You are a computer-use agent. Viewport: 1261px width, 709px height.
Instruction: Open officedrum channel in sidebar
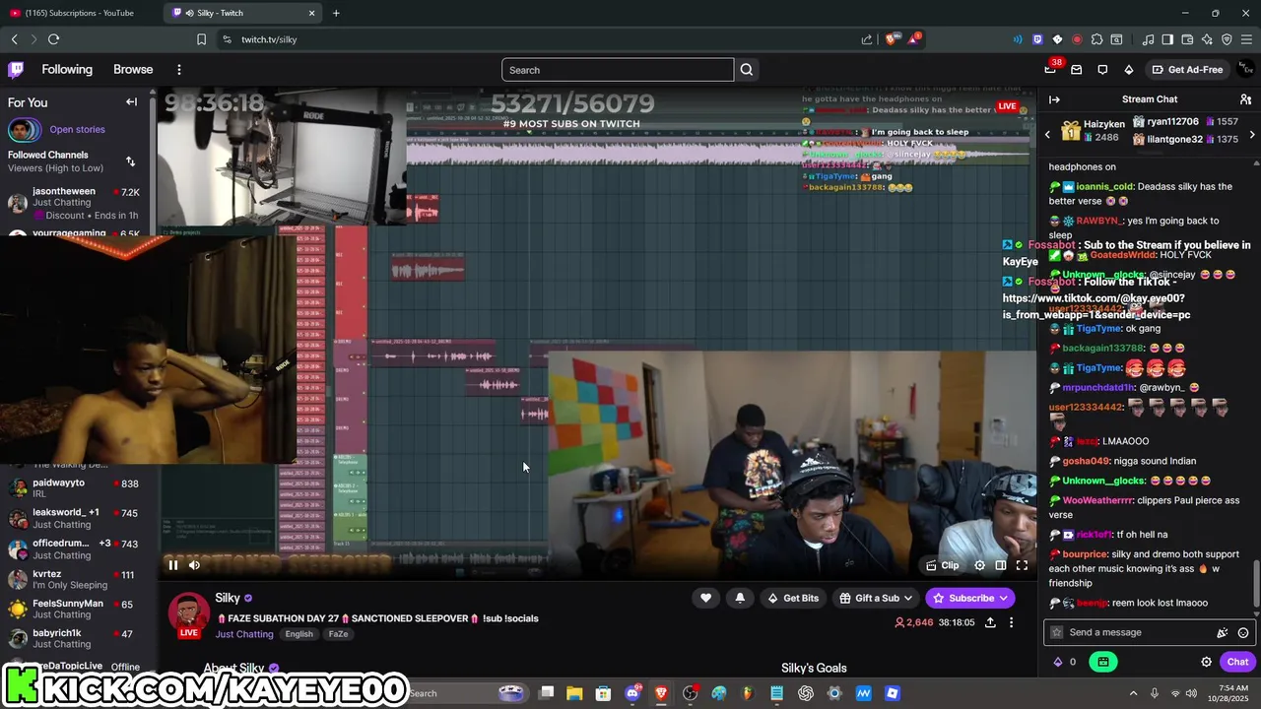click(x=74, y=548)
